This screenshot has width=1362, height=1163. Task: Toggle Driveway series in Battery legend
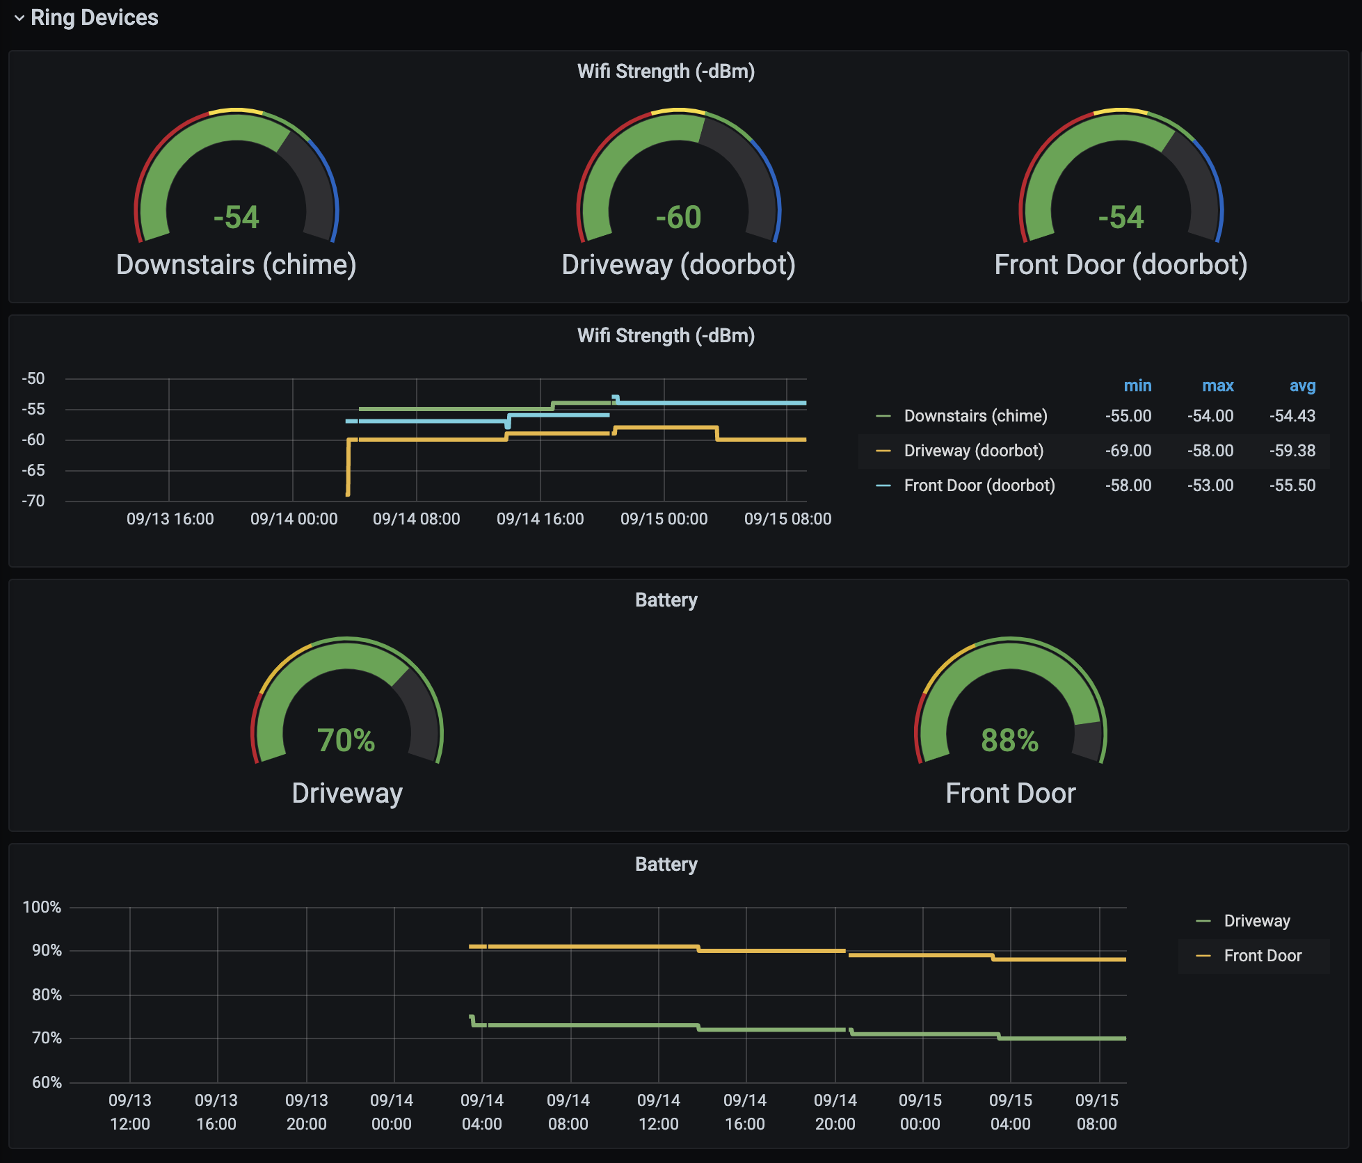[1256, 921]
